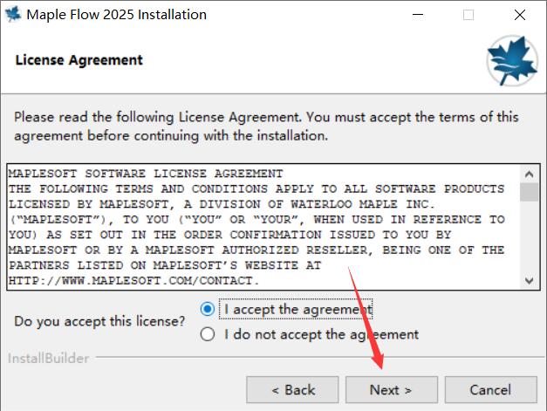Go back with the "< Back" button
This screenshot has width=547, height=411.
tap(292, 389)
